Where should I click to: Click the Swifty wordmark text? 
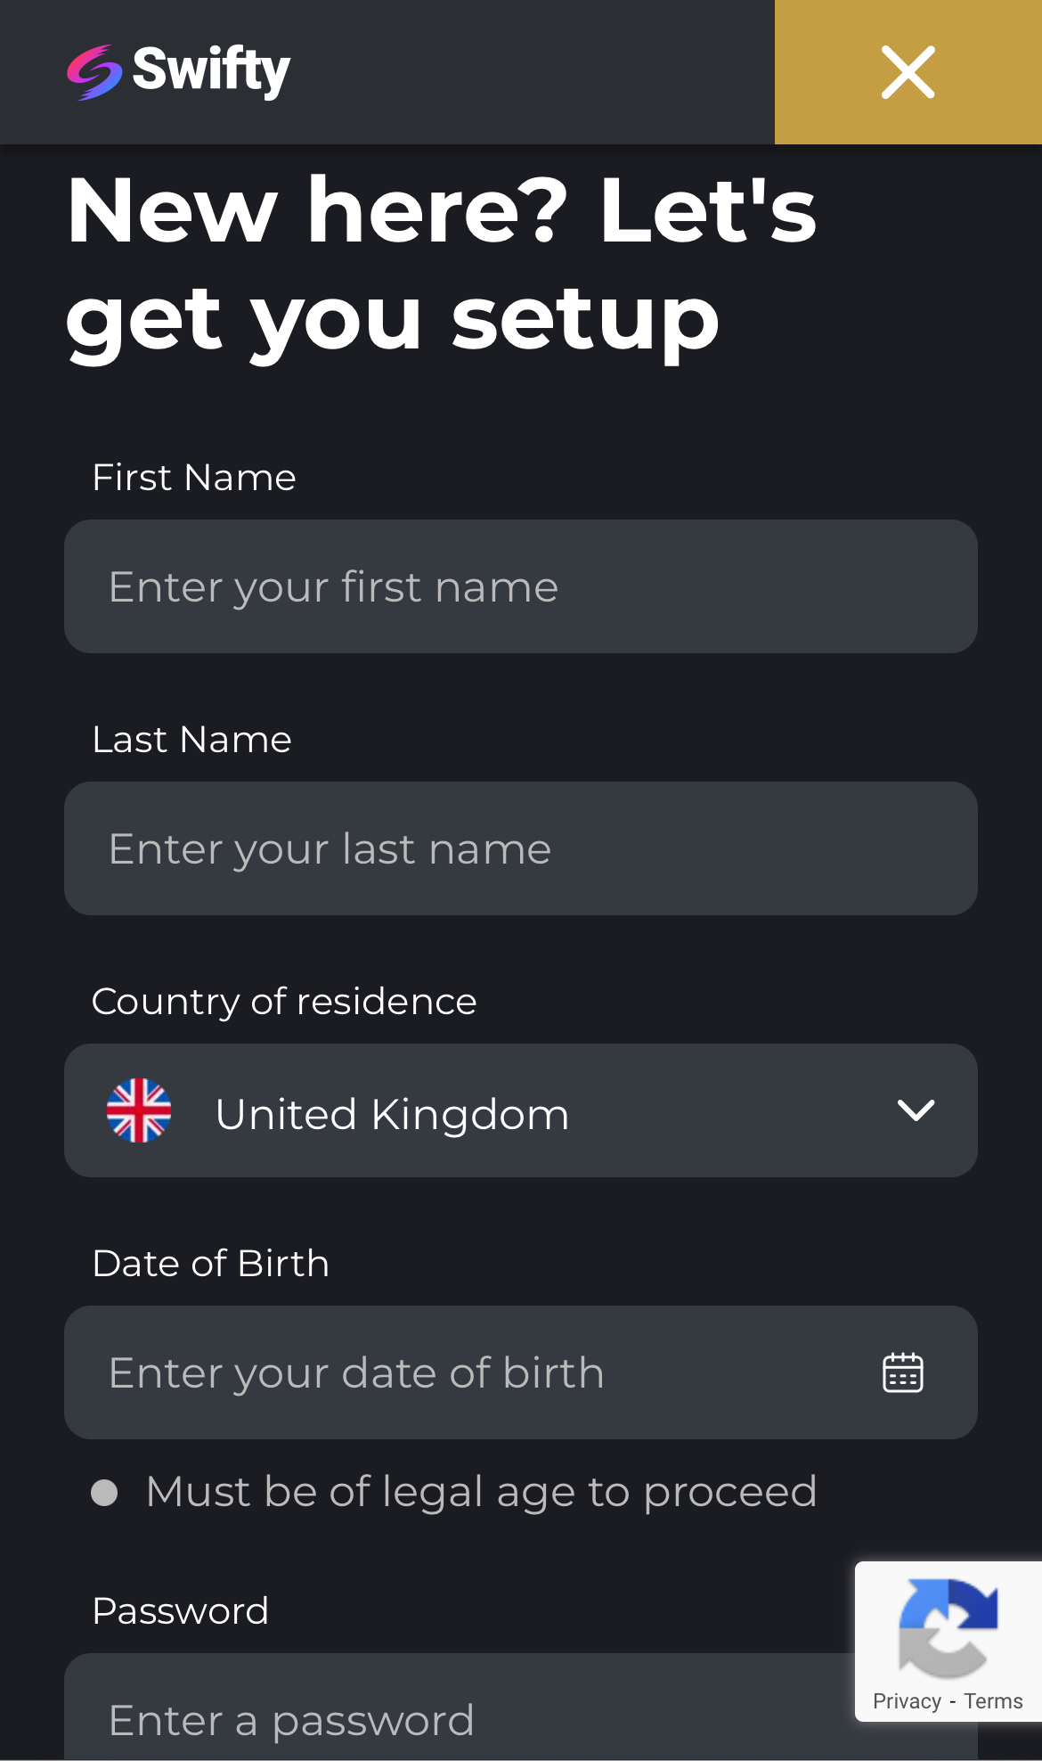tap(211, 70)
